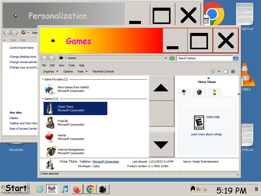Click the Games back arrow button
This screenshot has width=261, height=196.
[44, 58]
